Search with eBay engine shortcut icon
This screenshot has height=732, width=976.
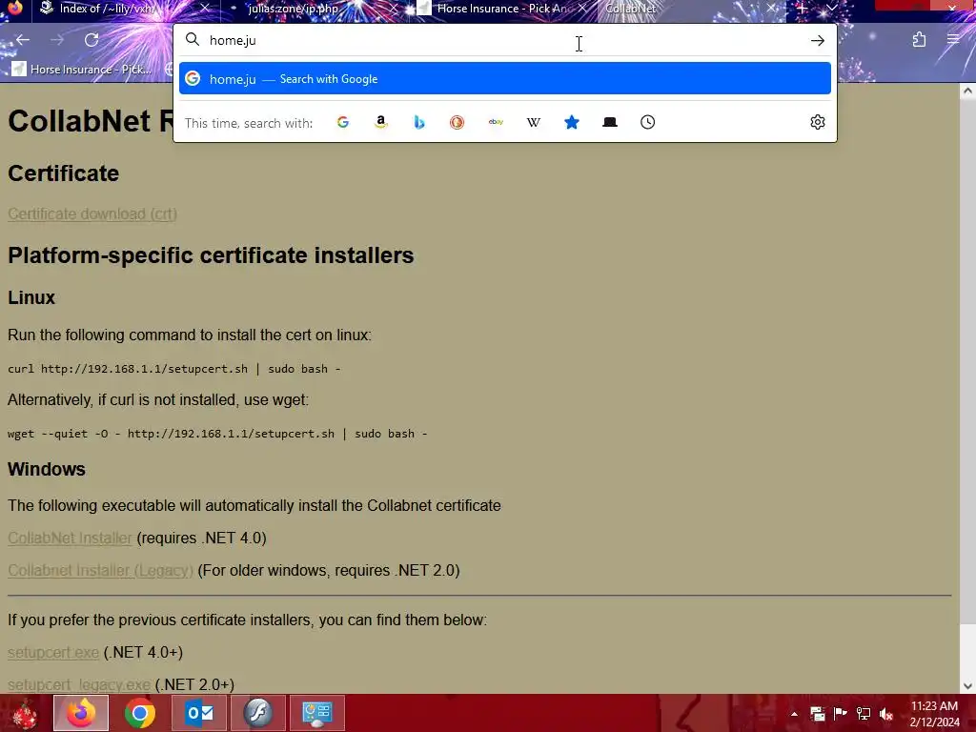tap(496, 123)
